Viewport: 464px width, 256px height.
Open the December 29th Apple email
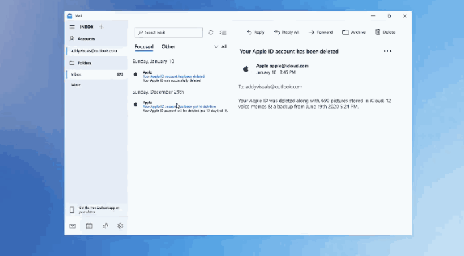pyautogui.click(x=180, y=107)
